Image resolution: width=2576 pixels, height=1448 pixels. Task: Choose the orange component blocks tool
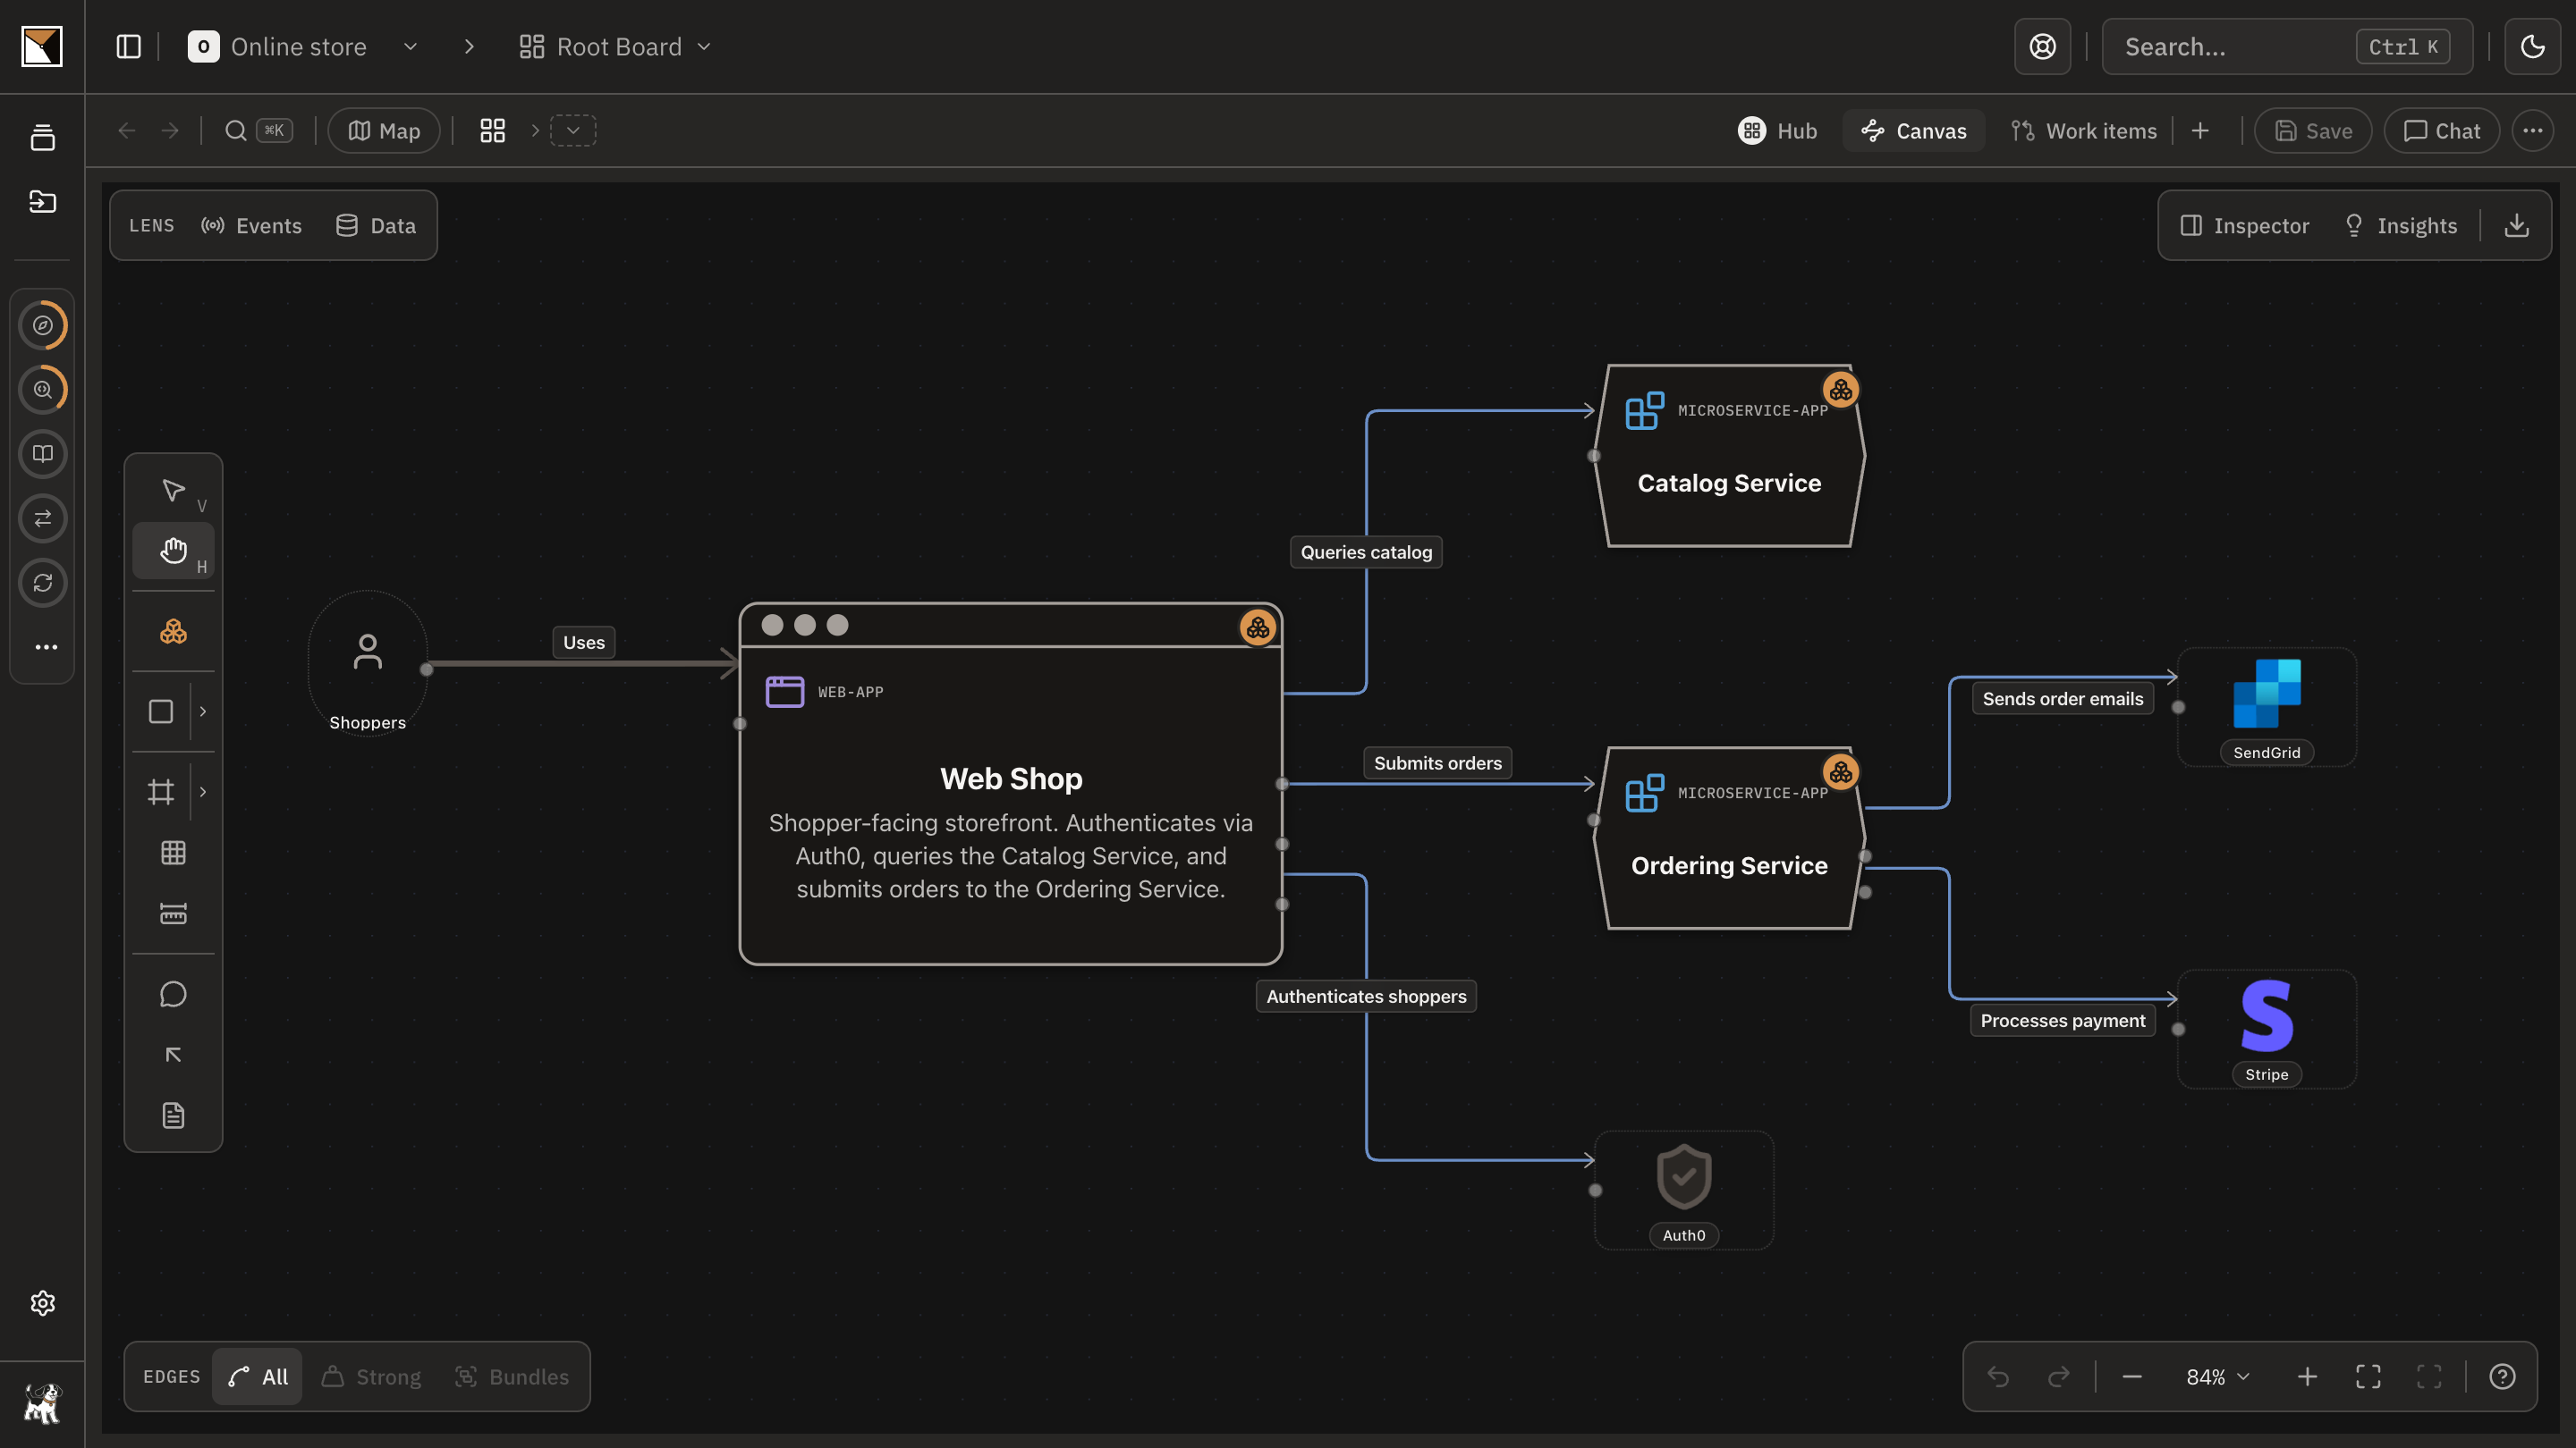click(x=173, y=632)
